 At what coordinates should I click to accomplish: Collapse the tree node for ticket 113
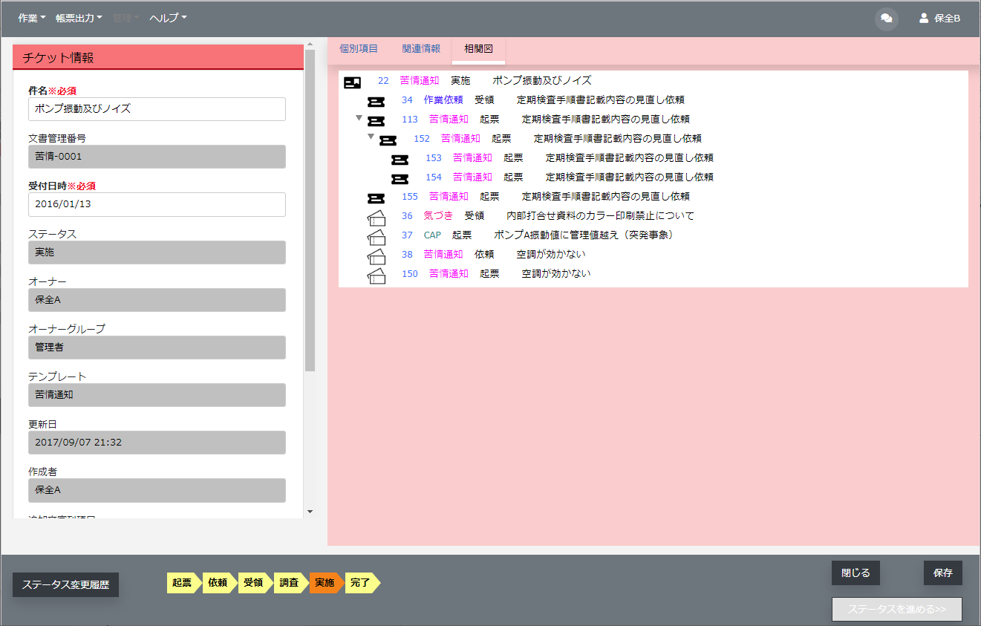(359, 117)
